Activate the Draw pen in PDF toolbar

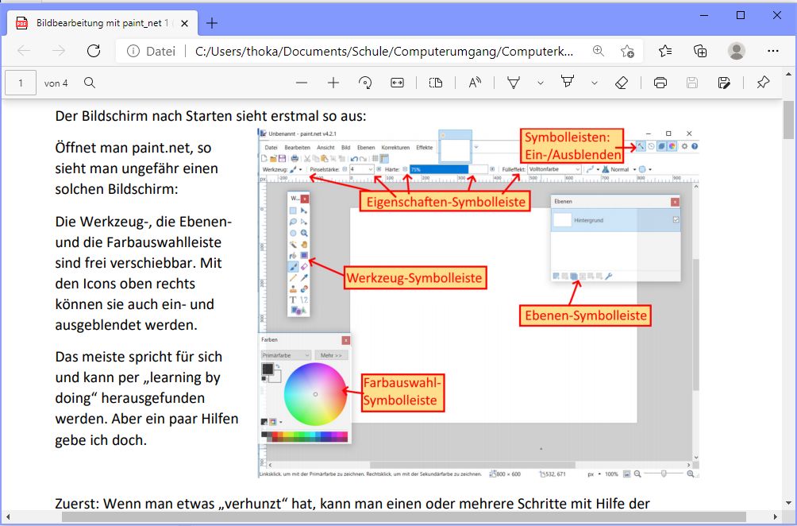tap(514, 83)
